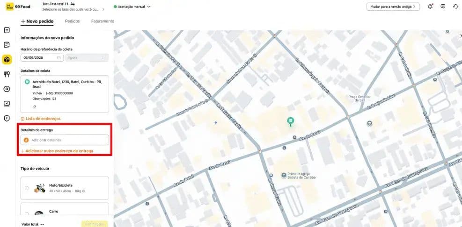Click the Valor total label

(x=30, y=224)
